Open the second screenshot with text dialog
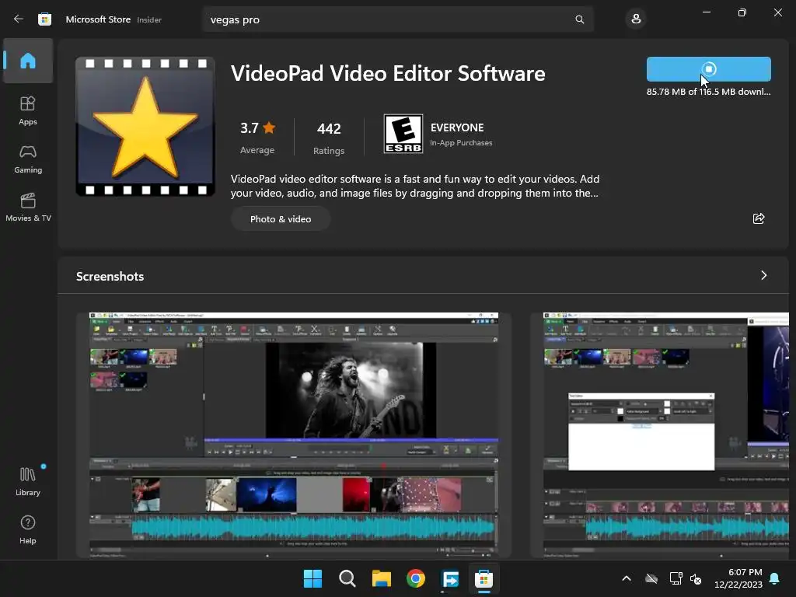Viewport: 796px width, 597px height. [665, 435]
